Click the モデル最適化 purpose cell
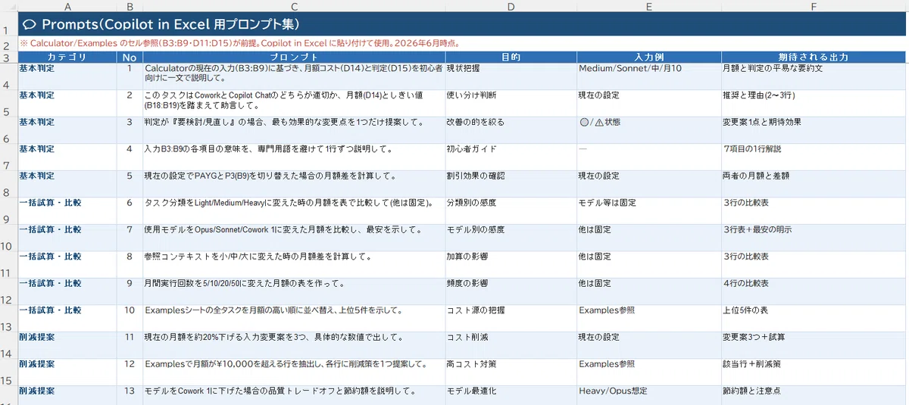The width and height of the screenshot is (909, 405). point(511,395)
